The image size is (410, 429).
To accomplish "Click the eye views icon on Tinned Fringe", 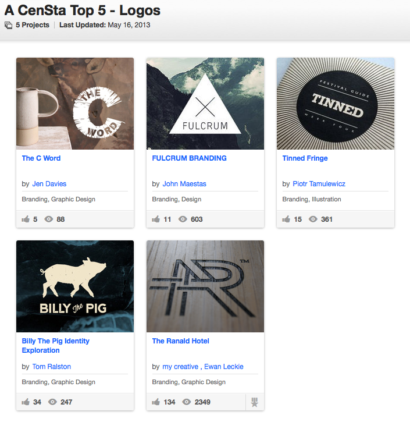I will 313,219.
